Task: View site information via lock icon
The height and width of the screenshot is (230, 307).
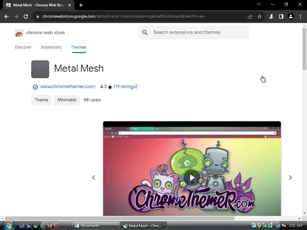Action: 37,17
